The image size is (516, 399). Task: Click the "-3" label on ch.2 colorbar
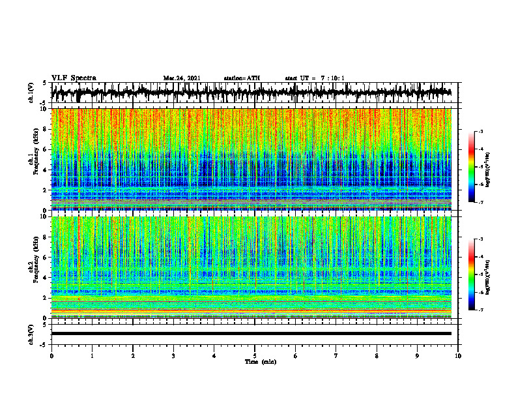480,239
